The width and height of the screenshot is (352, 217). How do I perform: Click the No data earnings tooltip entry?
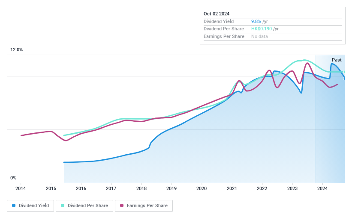[x=260, y=37]
